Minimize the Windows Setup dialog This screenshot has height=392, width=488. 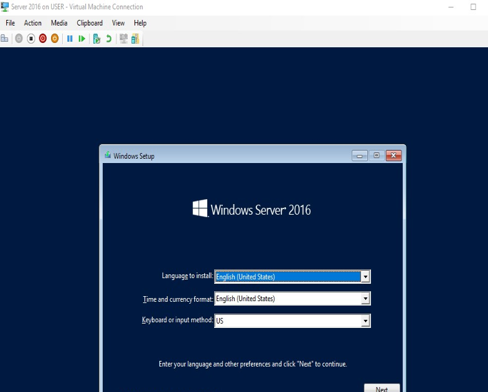tap(360, 156)
